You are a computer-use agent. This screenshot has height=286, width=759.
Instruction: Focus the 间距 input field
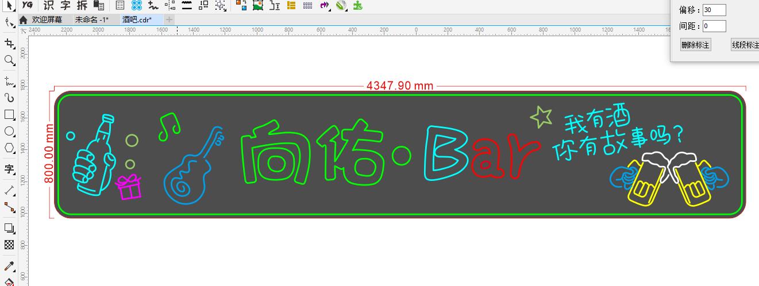coord(714,26)
